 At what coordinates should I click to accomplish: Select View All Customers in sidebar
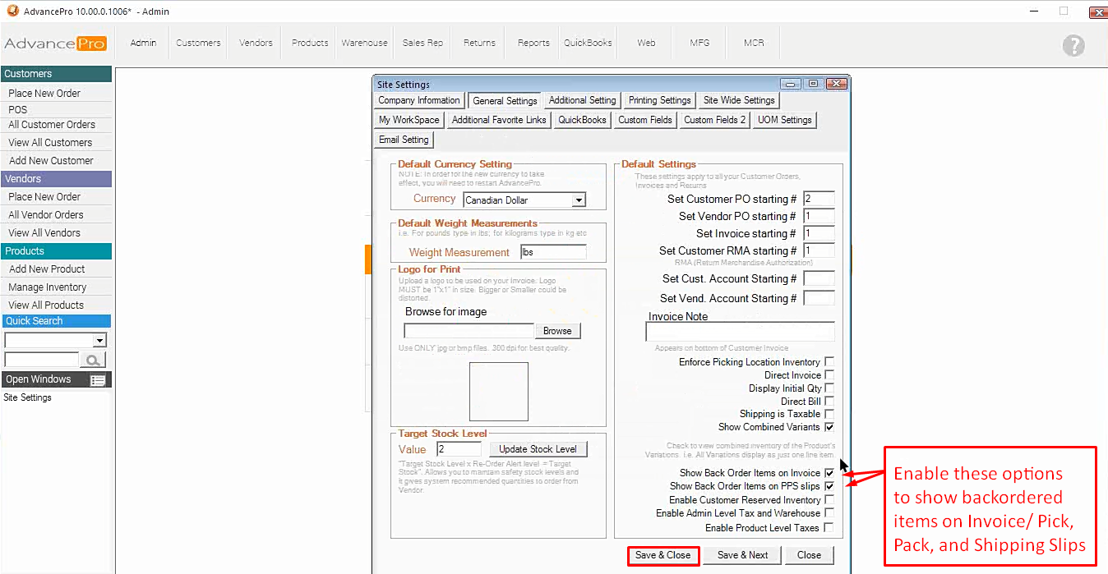tap(50, 143)
